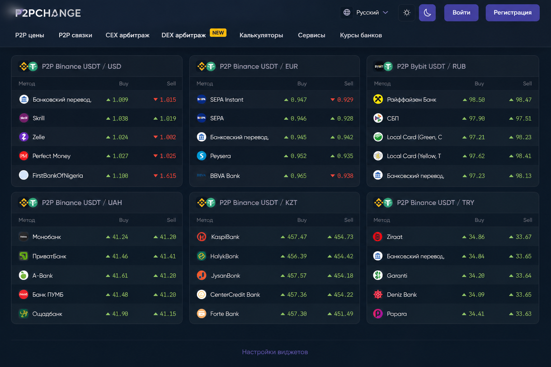Click the Регистрация button
Screen dimensions: 551x367
(x=513, y=13)
